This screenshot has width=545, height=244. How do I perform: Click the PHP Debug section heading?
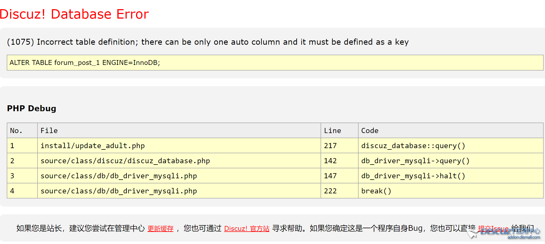coord(31,109)
